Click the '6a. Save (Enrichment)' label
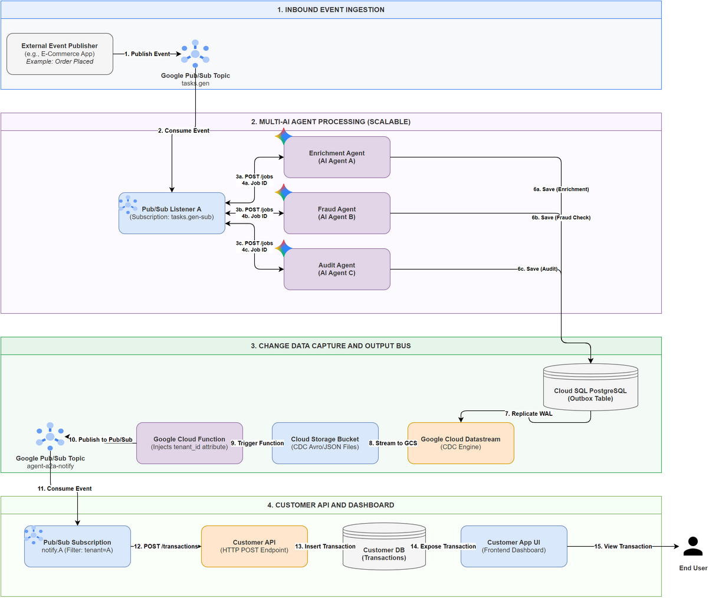The width and height of the screenshot is (709, 598). click(561, 189)
